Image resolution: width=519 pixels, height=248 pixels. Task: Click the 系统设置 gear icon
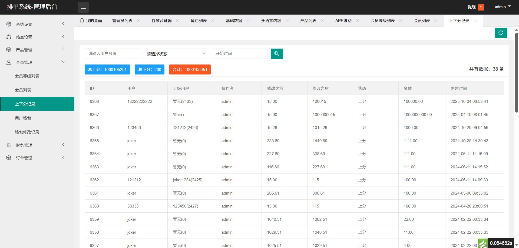click(x=9, y=24)
